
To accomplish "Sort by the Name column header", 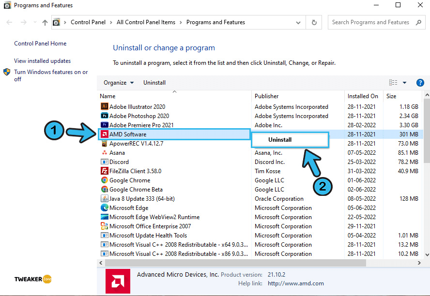I will point(174,96).
